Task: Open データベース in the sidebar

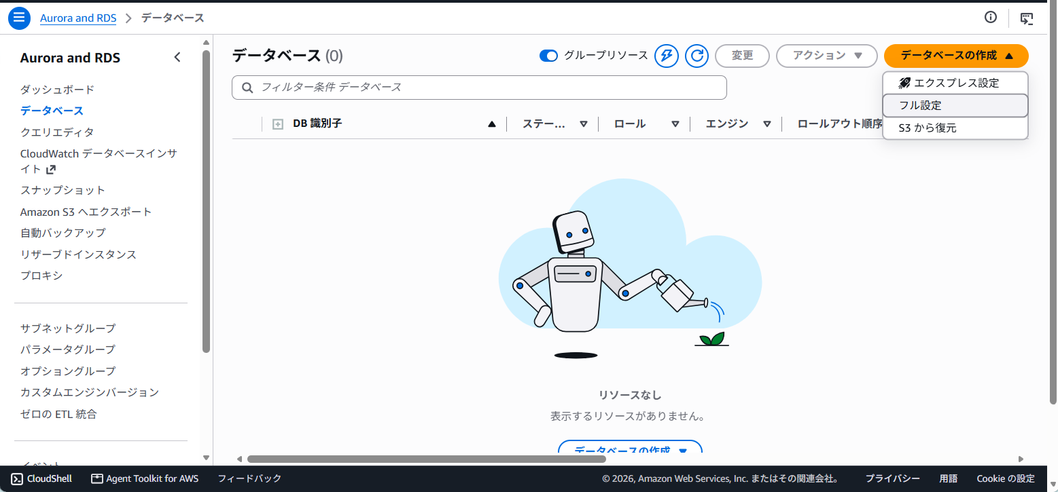Action: [x=52, y=111]
